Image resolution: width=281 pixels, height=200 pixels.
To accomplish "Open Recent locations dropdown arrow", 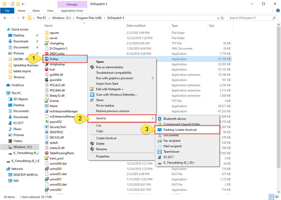I will point(18,18).
